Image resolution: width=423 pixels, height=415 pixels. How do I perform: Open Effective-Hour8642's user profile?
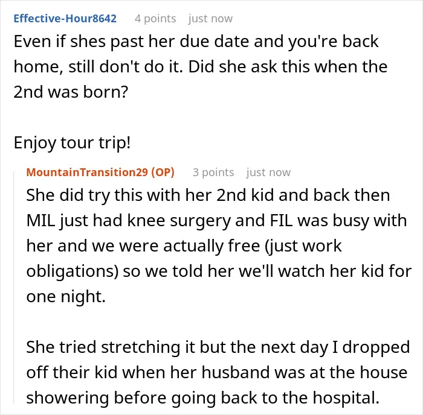pyautogui.click(x=65, y=19)
